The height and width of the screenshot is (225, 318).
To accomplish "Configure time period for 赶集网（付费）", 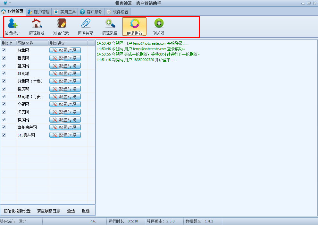I will [65, 81].
